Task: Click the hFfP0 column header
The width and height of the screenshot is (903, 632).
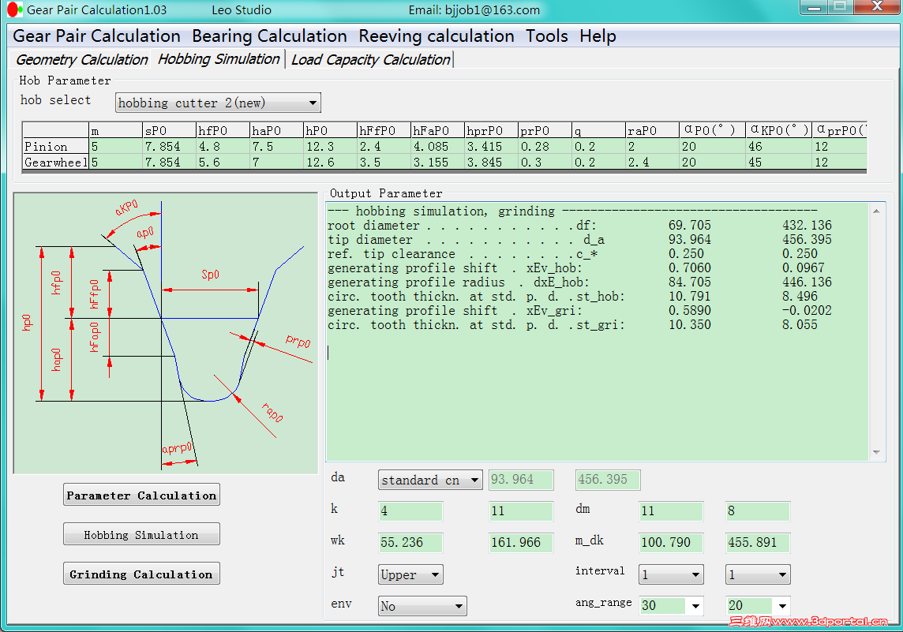Action: pyautogui.click(x=384, y=130)
